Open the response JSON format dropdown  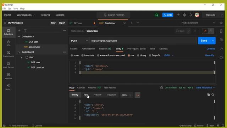[126, 95]
